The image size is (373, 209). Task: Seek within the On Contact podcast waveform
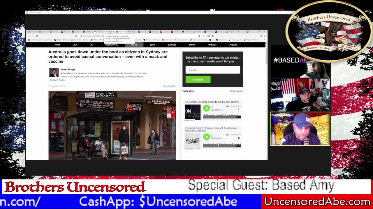[x=222, y=116]
